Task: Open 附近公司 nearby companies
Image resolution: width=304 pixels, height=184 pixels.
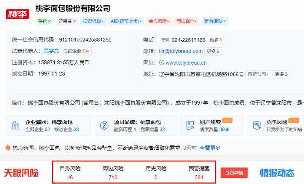Action: click(x=258, y=74)
